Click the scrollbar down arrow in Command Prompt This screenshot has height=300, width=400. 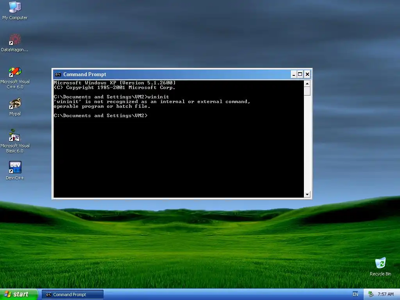pos(307,195)
